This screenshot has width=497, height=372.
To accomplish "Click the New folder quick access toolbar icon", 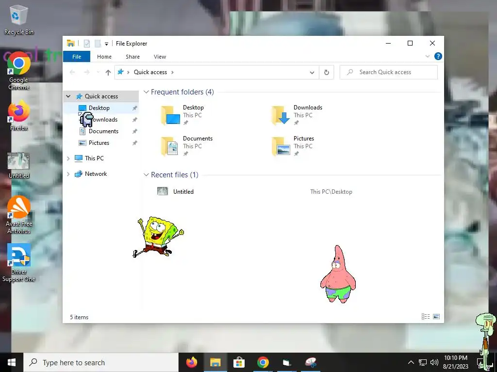I will pyautogui.click(x=98, y=44).
